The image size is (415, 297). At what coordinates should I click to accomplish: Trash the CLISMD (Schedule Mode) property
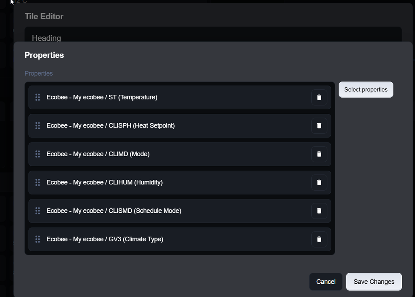coord(319,211)
